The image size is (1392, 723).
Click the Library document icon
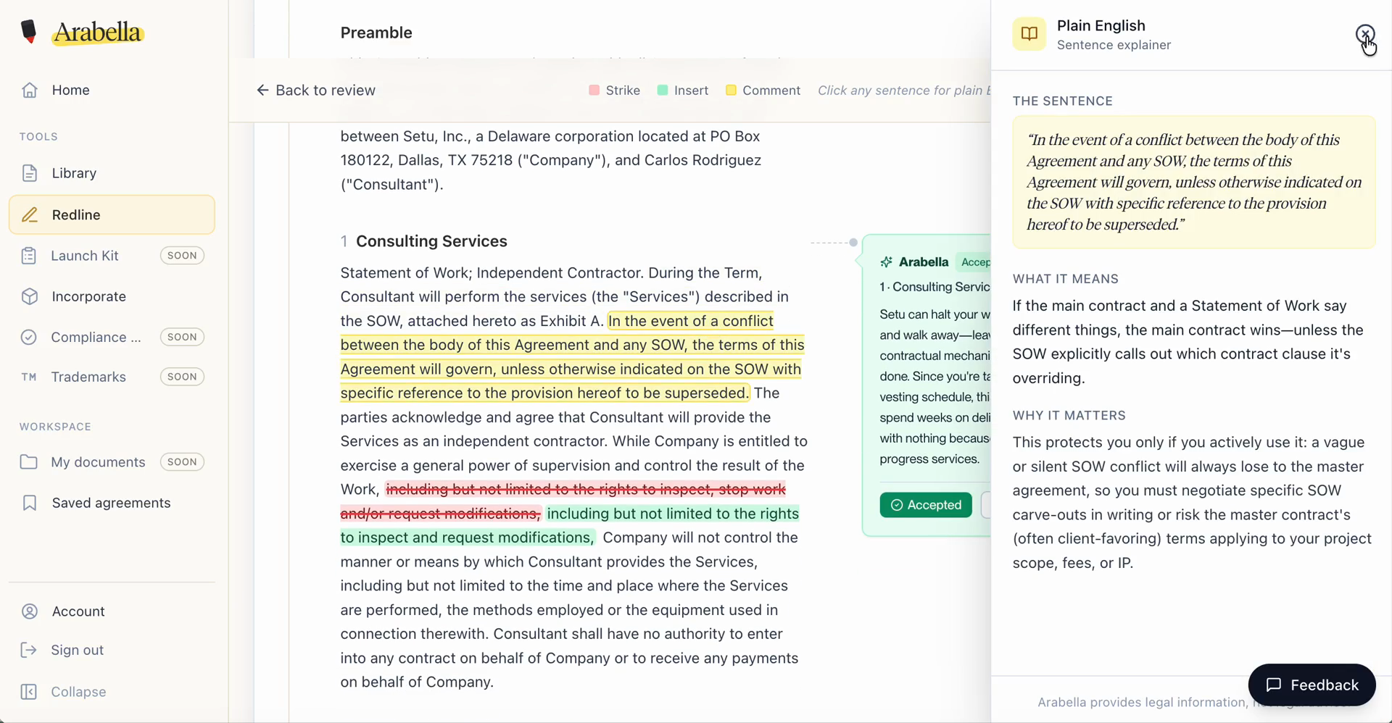(x=30, y=173)
